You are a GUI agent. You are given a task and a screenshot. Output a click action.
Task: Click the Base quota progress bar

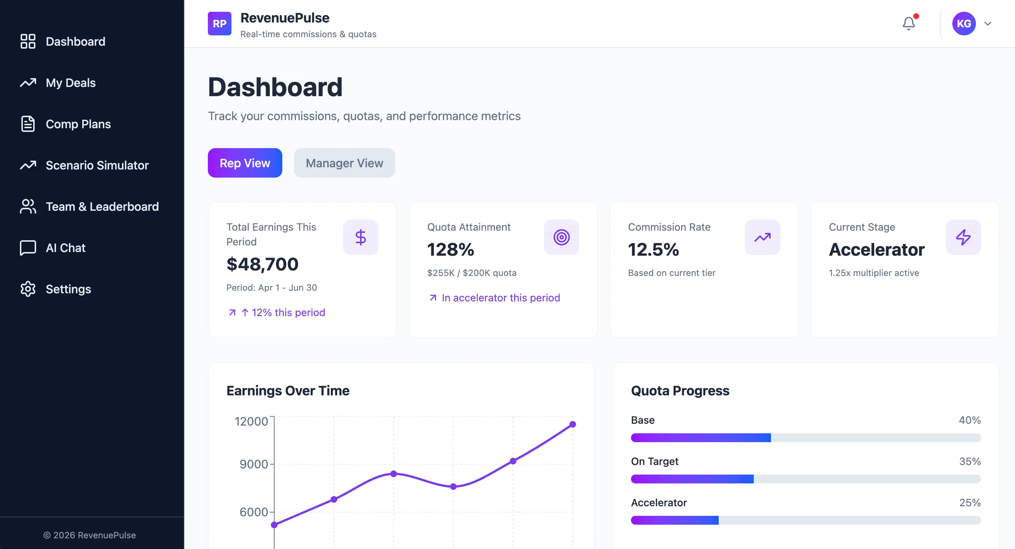[x=806, y=438]
